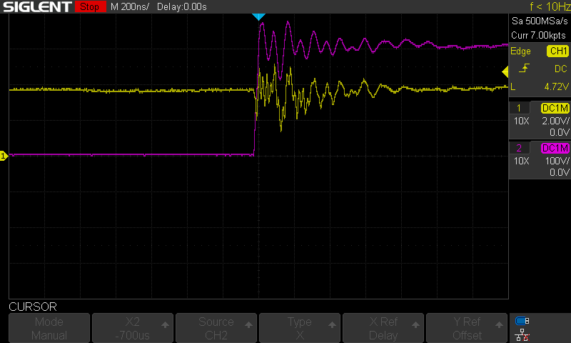Click the Delay:0.00s readout

(182, 6)
